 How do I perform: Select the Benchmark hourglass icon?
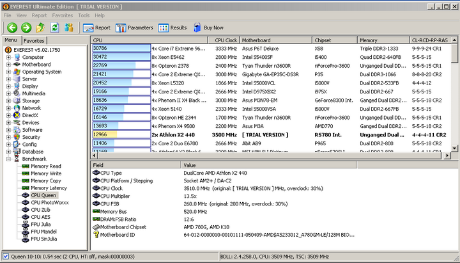pos(17,159)
